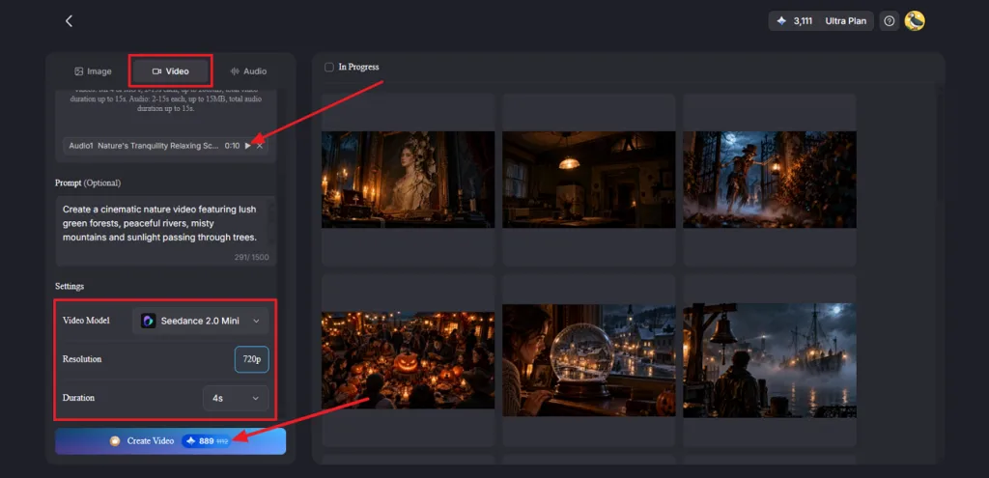This screenshot has height=478, width=989.
Task: Open the help question mark icon
Action: tap(890, 21)
